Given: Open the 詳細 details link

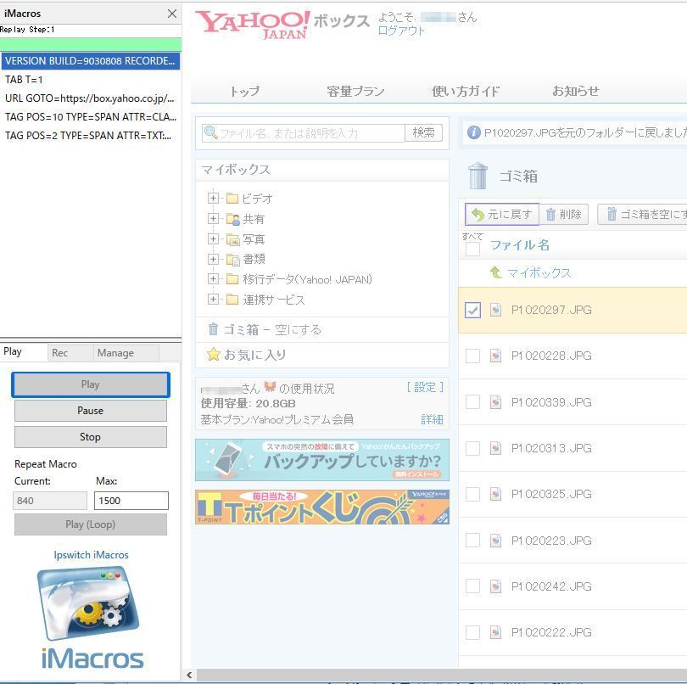Looking at the screenshot, I should click(x=432, y=419).
